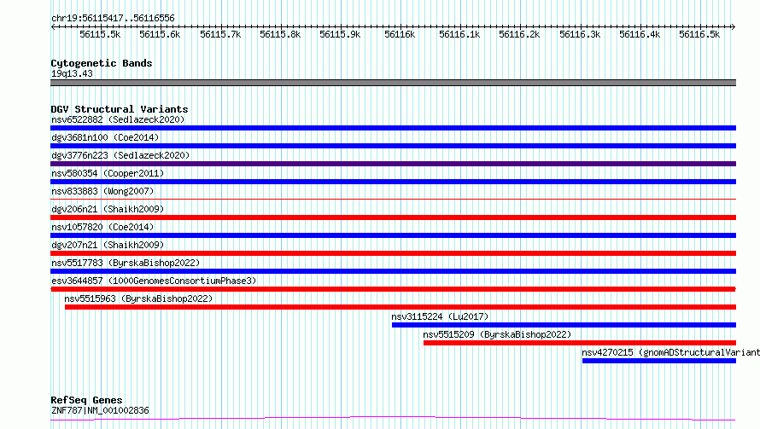Click the red bar under dgv207n21
Screen dimensions: 760x429
[393, 253]
